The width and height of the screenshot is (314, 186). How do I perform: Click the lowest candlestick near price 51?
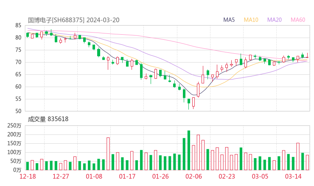pyautogui.click(x=189, y=104)
